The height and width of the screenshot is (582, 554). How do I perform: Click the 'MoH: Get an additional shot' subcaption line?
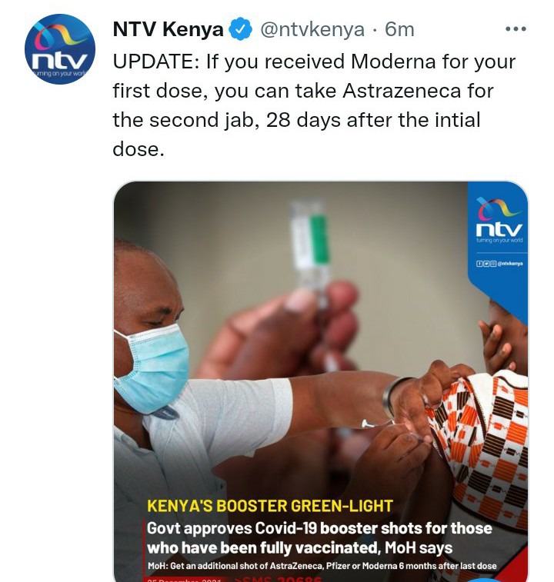pyautogui.click(x=322, y=566)
